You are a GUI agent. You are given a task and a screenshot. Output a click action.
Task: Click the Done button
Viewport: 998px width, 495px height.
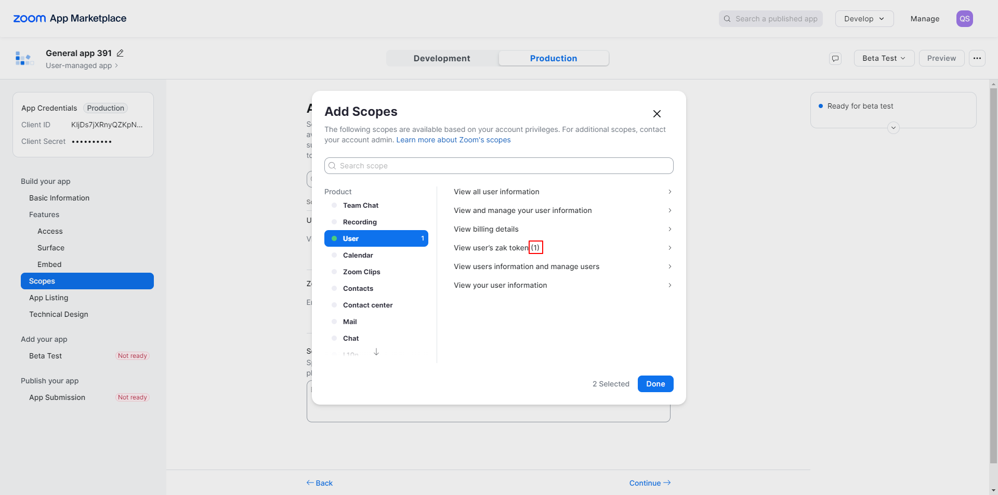click(x=655, y=384)
